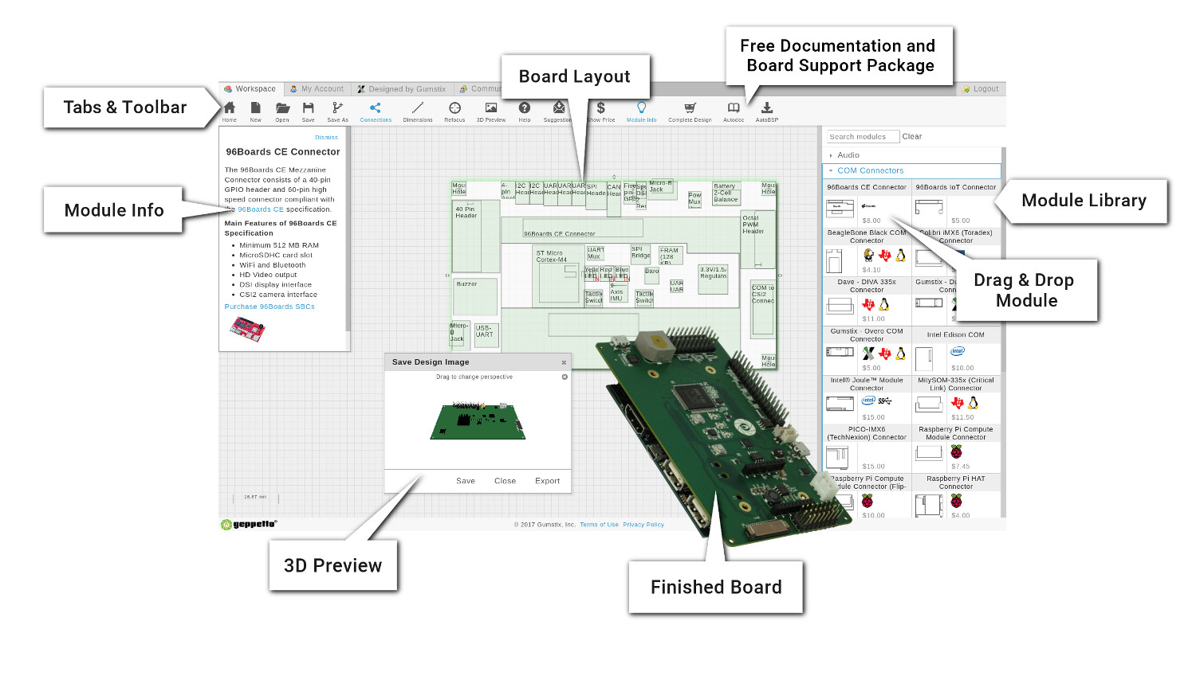
Task: Select the BeagleBone Black COM Connector module
Action: click(867, 252)
